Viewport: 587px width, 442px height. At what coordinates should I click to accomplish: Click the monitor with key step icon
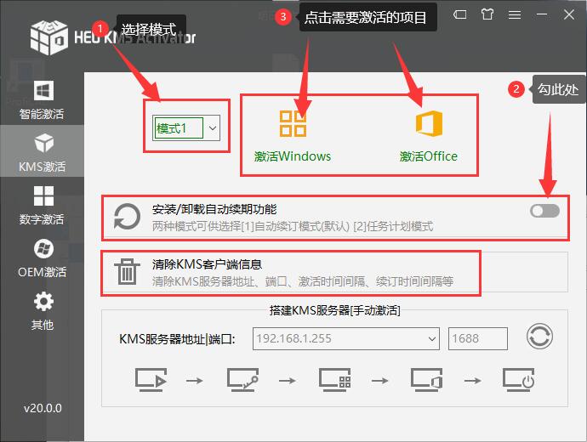click(x=242, y=380)
